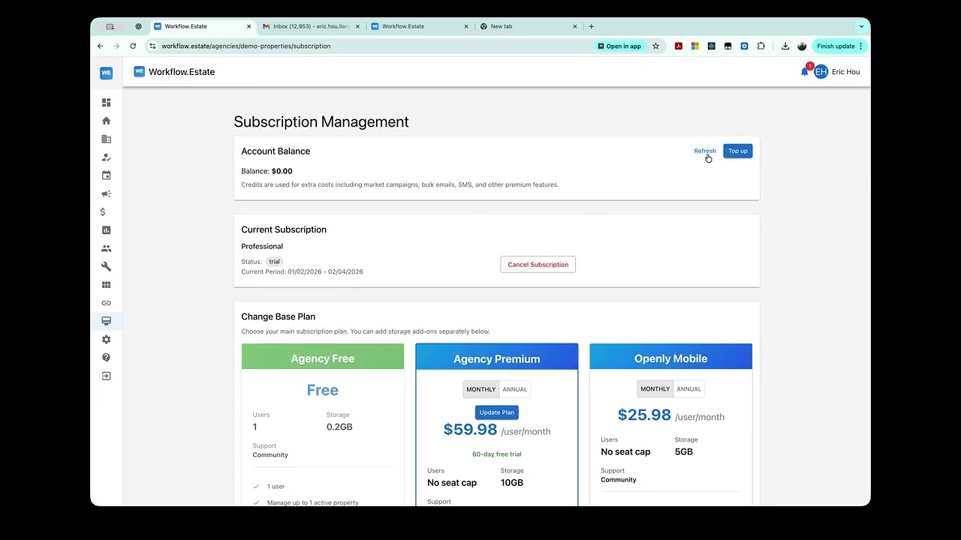Open the grid apps icon in sidebar
Viewport: 961px width, 540px height.
(x=106, y=285)
